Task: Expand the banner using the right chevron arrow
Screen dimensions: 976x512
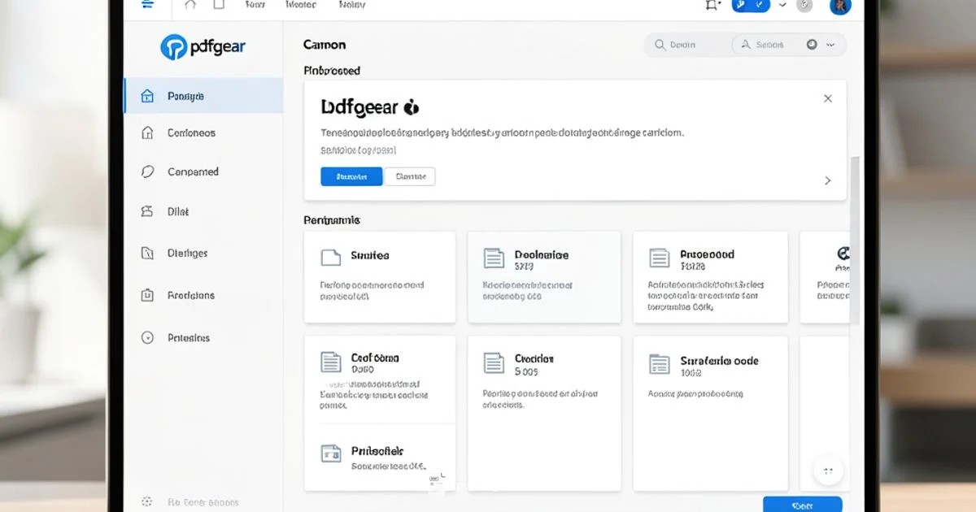Action: pos(828,180)
